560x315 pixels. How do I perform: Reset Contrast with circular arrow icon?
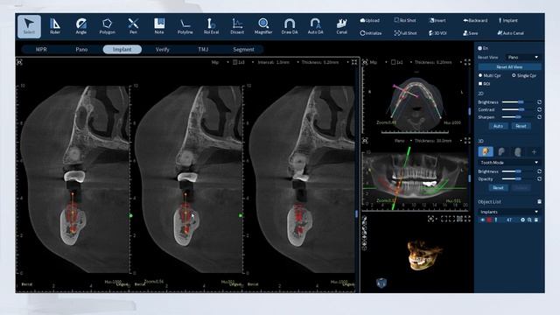pos(539,109)
